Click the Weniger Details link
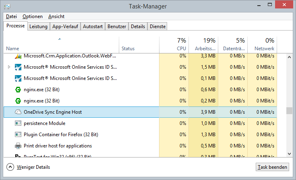Image resolution: width=296 pixels, height=180 pixels. click(33, 167)
